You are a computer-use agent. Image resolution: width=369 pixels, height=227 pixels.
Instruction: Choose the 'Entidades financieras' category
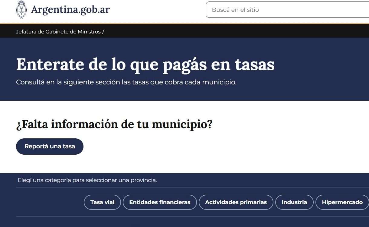(160, 202)
